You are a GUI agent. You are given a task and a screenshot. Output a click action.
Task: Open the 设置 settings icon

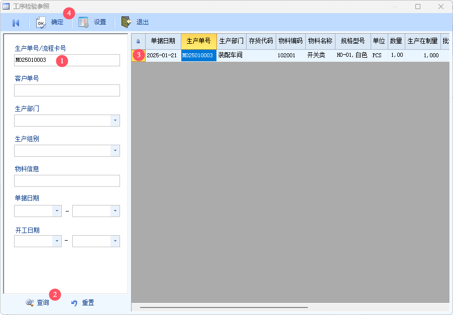pyautogui.click(x=83, y=23)
